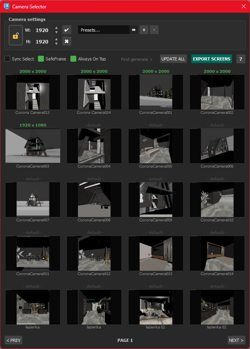The height and width of the screenshot is (349, 250).
Task: Click the 2000 x 2000 label above CoronaCamera002
Action: pyautogui.click(x=217, y=71)
